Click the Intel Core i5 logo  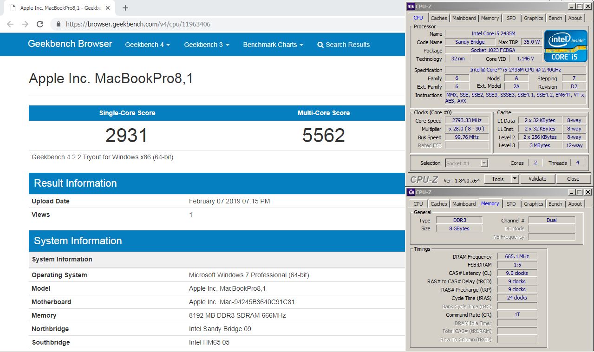[565, 46]
